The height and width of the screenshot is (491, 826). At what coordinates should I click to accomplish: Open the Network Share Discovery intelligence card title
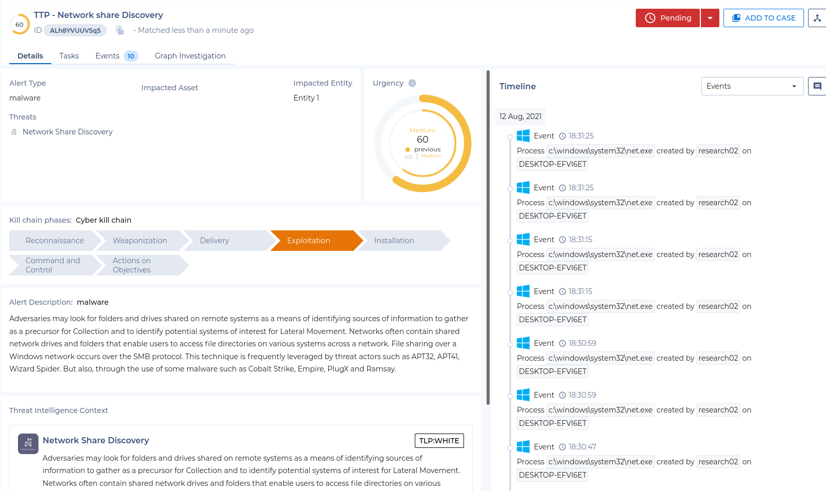point(96,440)
